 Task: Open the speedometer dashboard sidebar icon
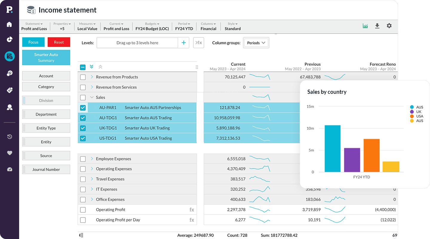[x=10, y=169]
